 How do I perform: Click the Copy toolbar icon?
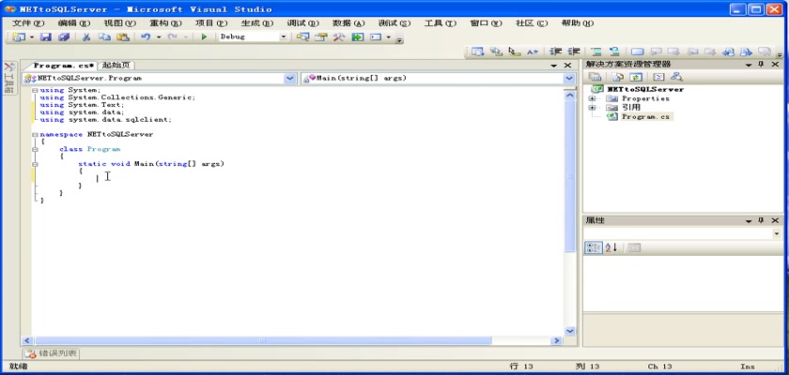pyautogui.click(x=104, y=37)
